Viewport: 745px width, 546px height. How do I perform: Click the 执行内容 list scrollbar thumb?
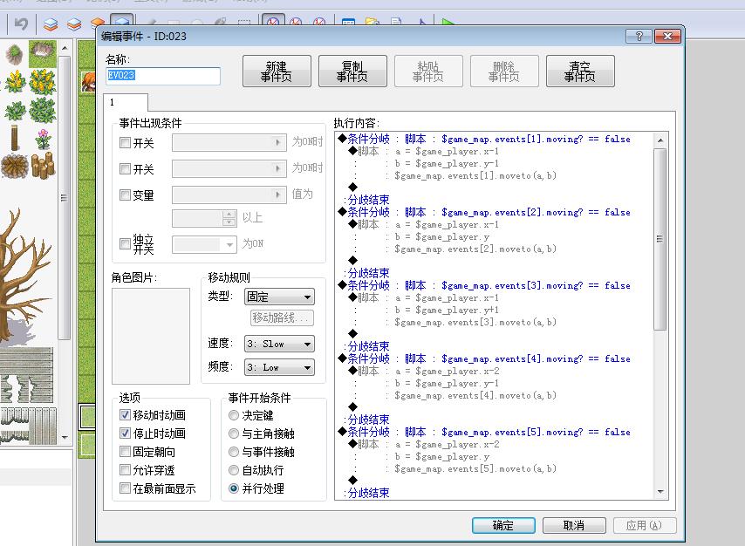(660, 239)
